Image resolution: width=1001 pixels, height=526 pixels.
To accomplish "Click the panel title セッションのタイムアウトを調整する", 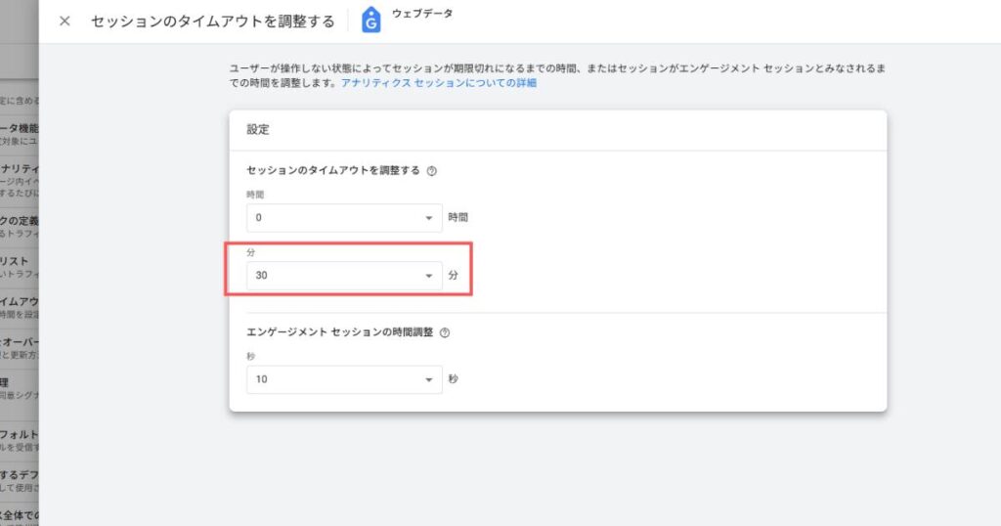I will (x=212, y=22).
